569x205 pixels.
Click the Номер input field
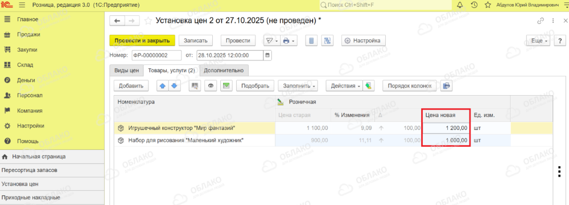(x=156, y=55)
